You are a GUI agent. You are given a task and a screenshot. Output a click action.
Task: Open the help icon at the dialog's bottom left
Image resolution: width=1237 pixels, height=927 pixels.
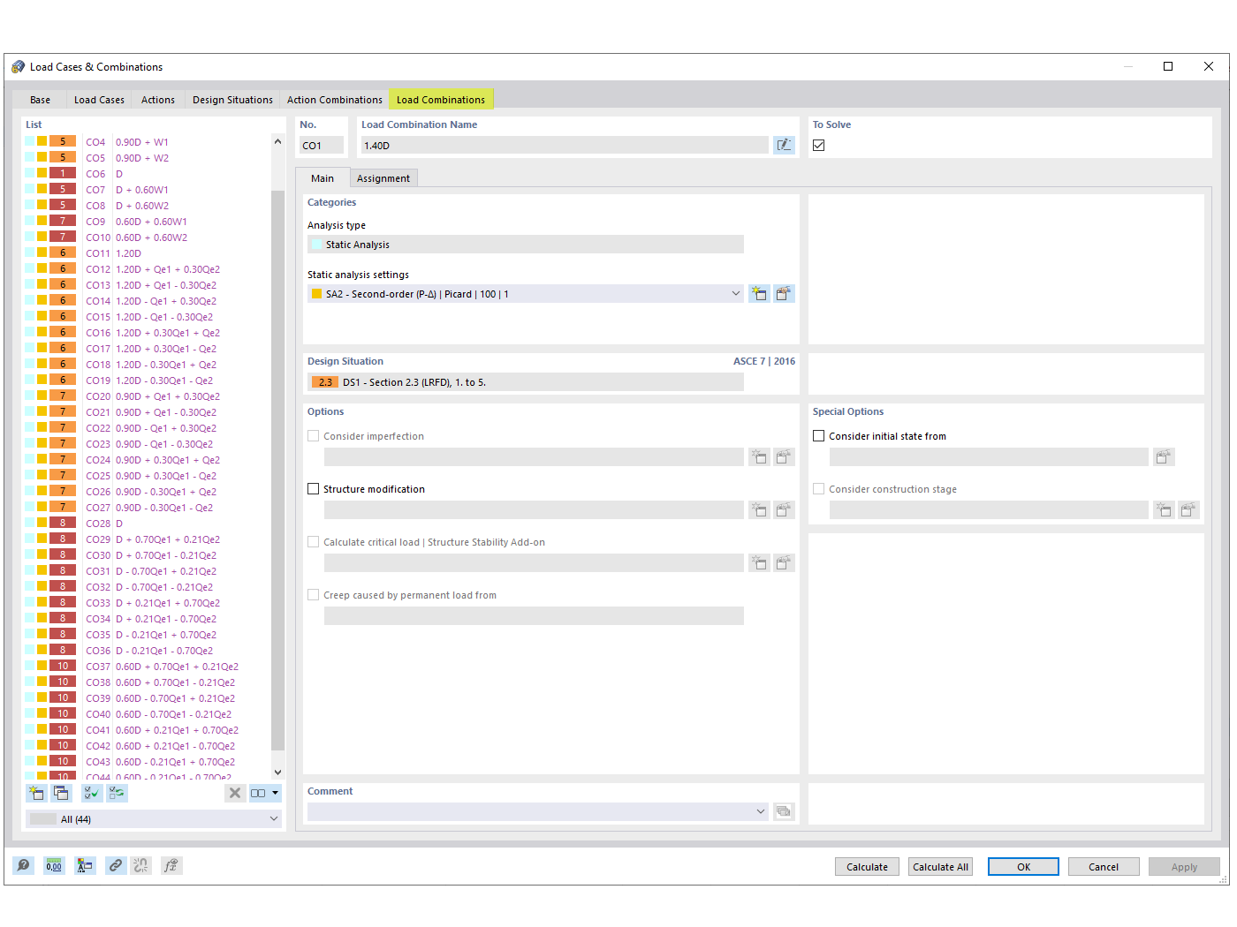pos(24,866)
